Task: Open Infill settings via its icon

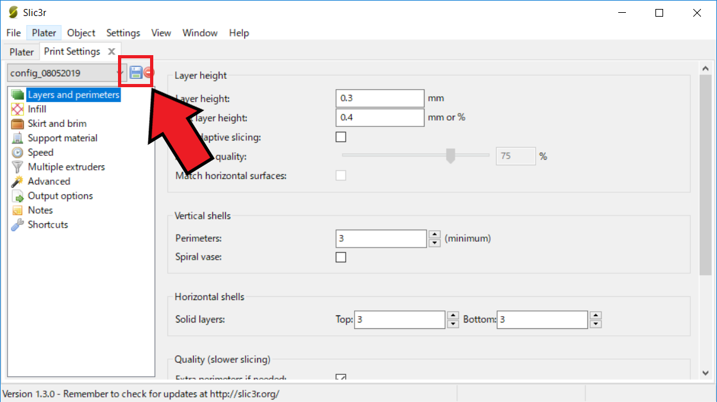Action: pos(17,109)
